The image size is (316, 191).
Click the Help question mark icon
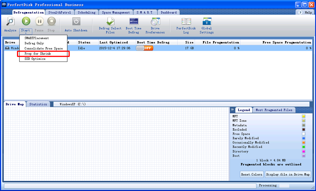click(x=300, y=13)
